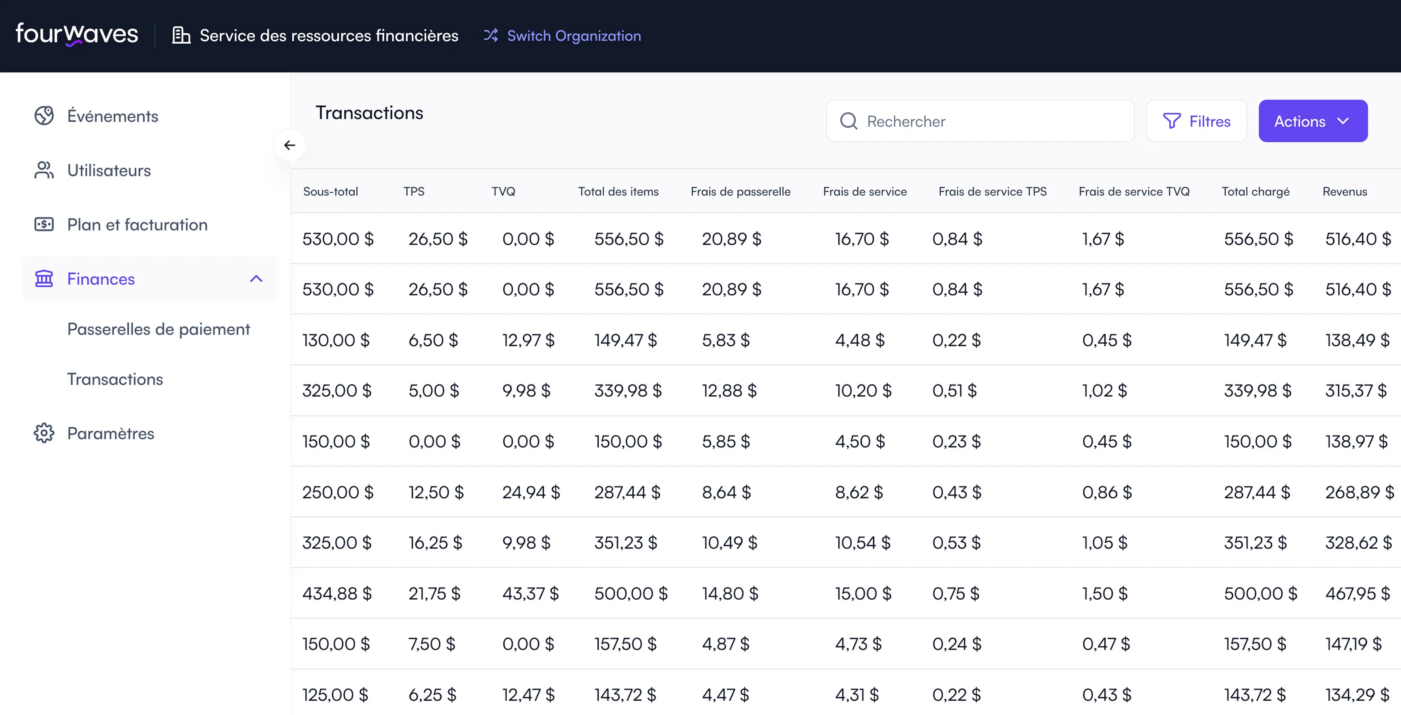Open the Filtres button
The image size is (1401, 715).
[x=1197, y=121]
